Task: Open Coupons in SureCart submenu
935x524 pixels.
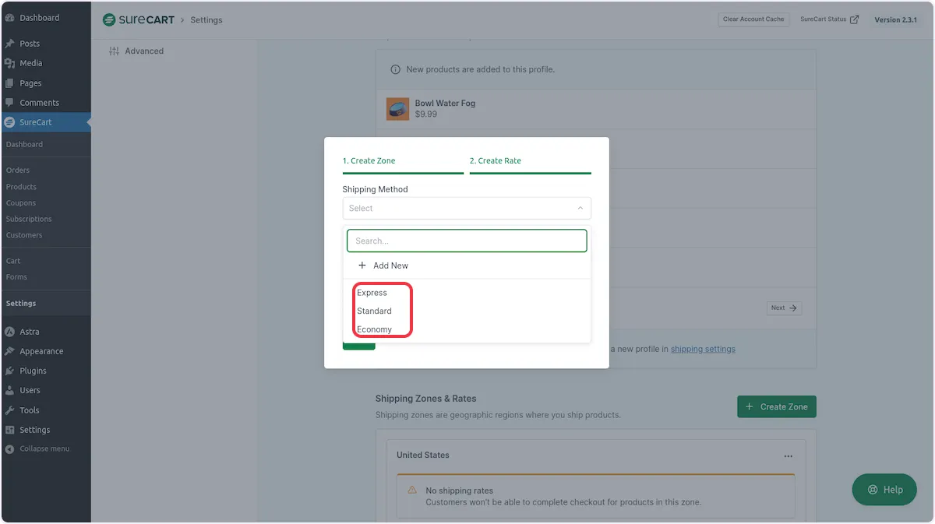Action: 21,203
